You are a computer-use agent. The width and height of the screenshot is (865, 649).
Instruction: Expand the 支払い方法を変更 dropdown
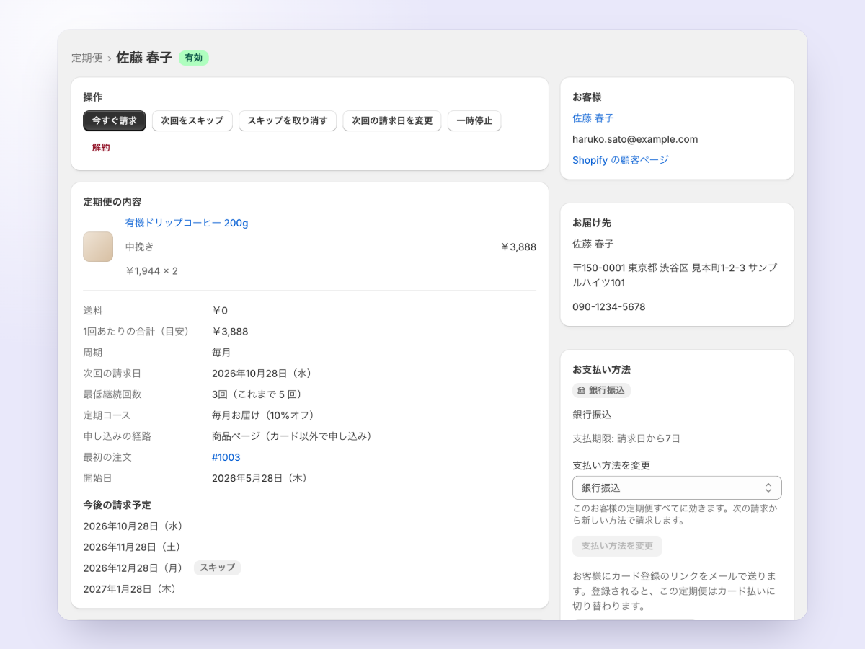pyautogui.click(x=677, y=488)
